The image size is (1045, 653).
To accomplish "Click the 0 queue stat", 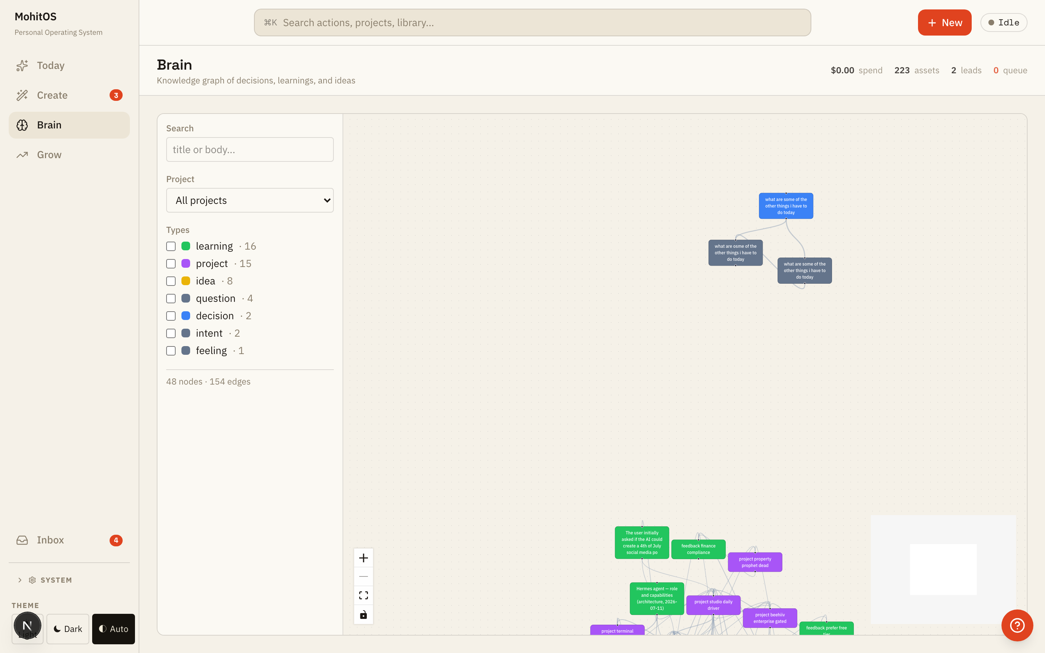I will (x=1010, y=70).
